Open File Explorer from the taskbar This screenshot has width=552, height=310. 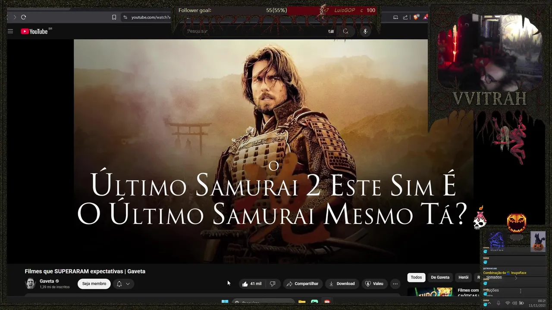(x=302, y=302)
